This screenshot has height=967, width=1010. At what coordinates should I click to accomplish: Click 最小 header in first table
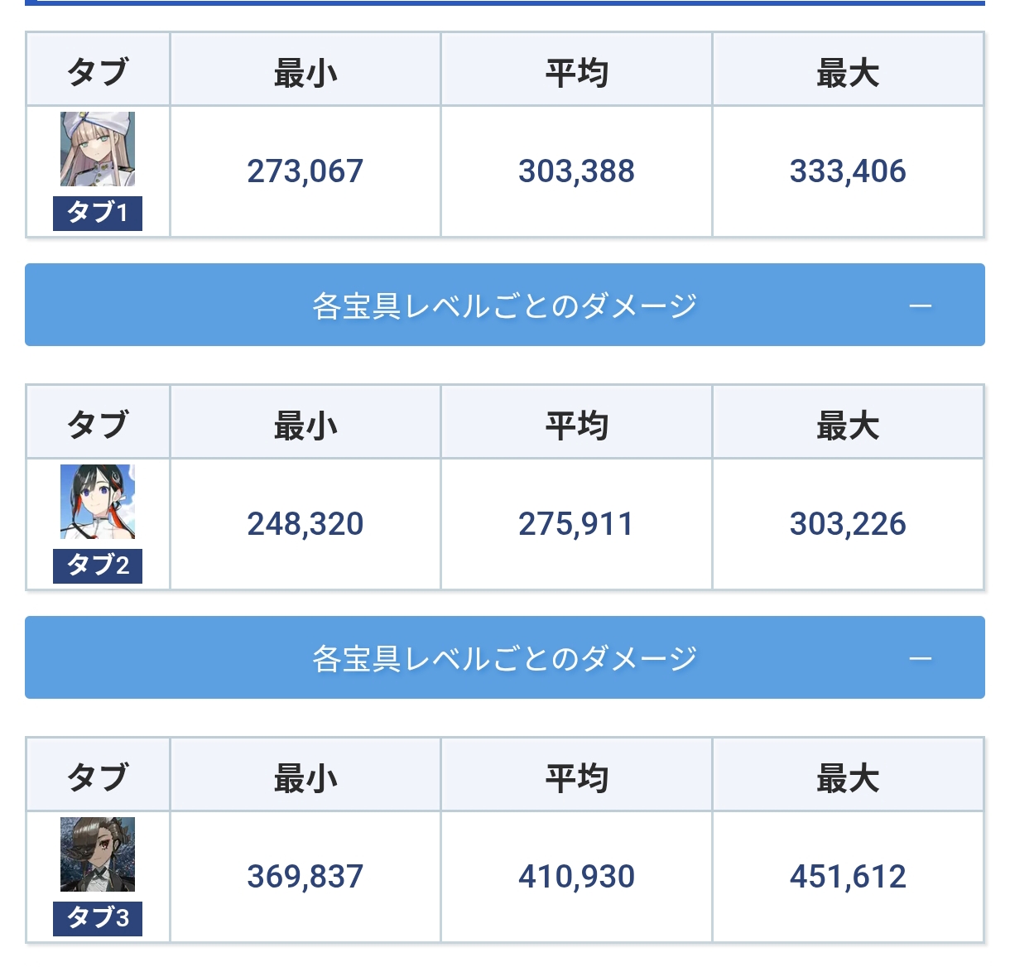(305, 73)
